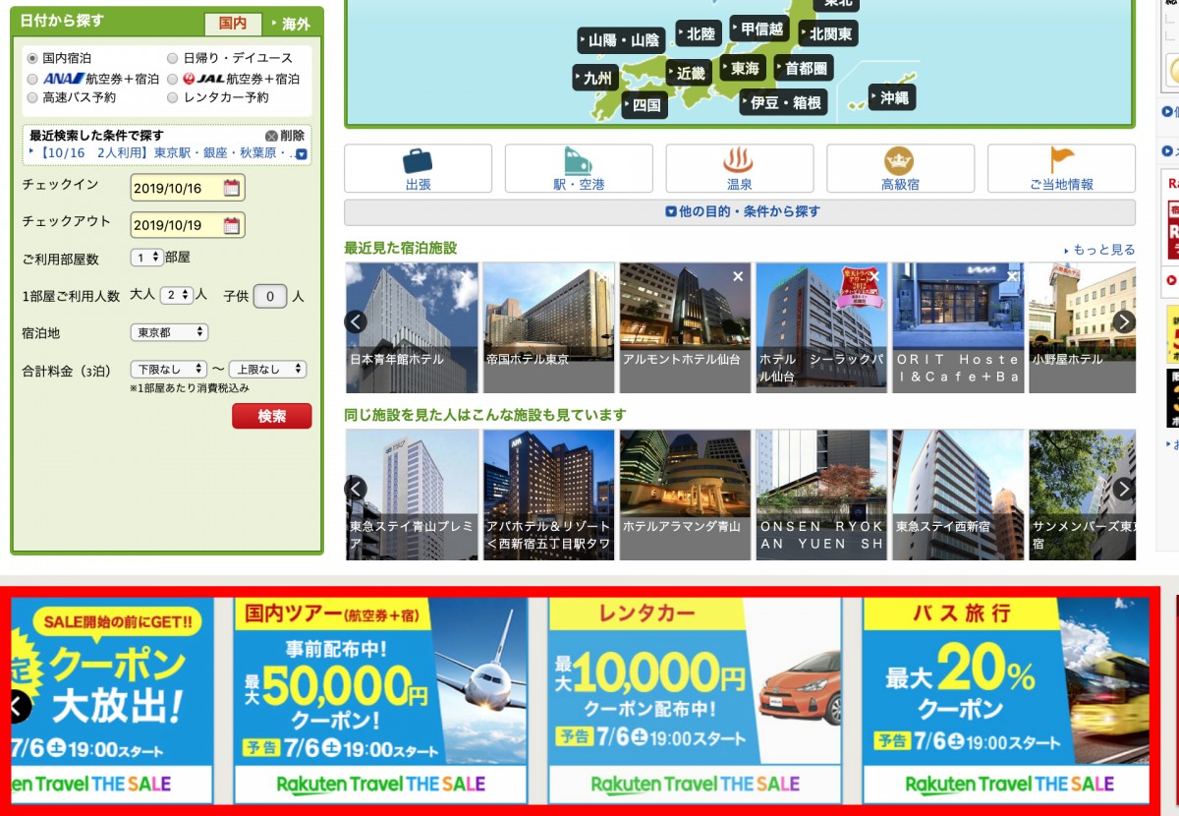Remove ORIT Hostel card with its X
1179x816 pixels.
pos(1011,277)
